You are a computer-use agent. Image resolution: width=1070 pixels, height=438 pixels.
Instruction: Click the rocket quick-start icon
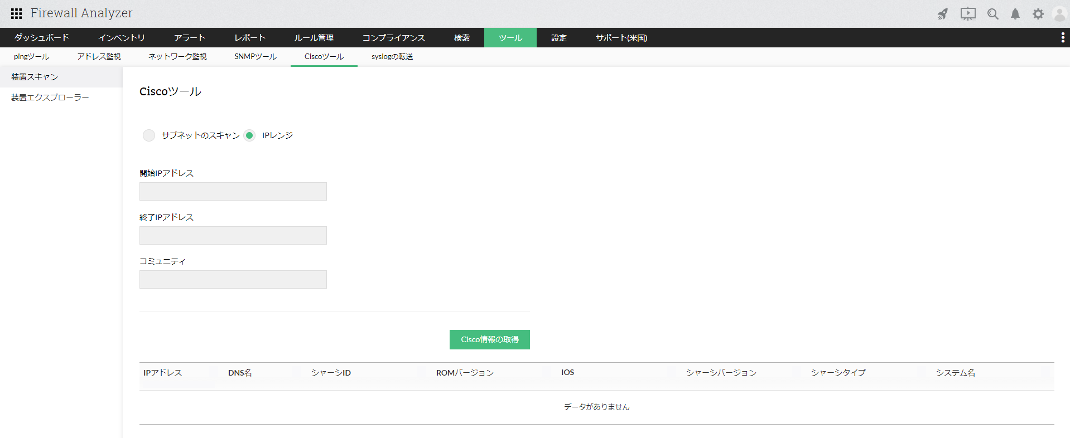943,14
